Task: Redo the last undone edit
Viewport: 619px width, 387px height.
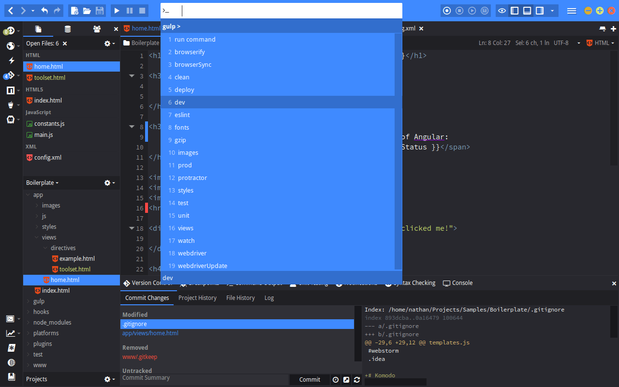Action: [x=58, y=10]
